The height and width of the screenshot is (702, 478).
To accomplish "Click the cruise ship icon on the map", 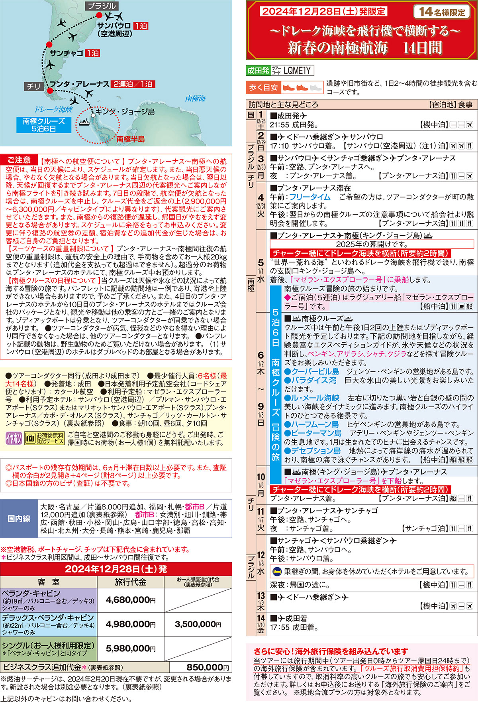I will coord(84,122).
